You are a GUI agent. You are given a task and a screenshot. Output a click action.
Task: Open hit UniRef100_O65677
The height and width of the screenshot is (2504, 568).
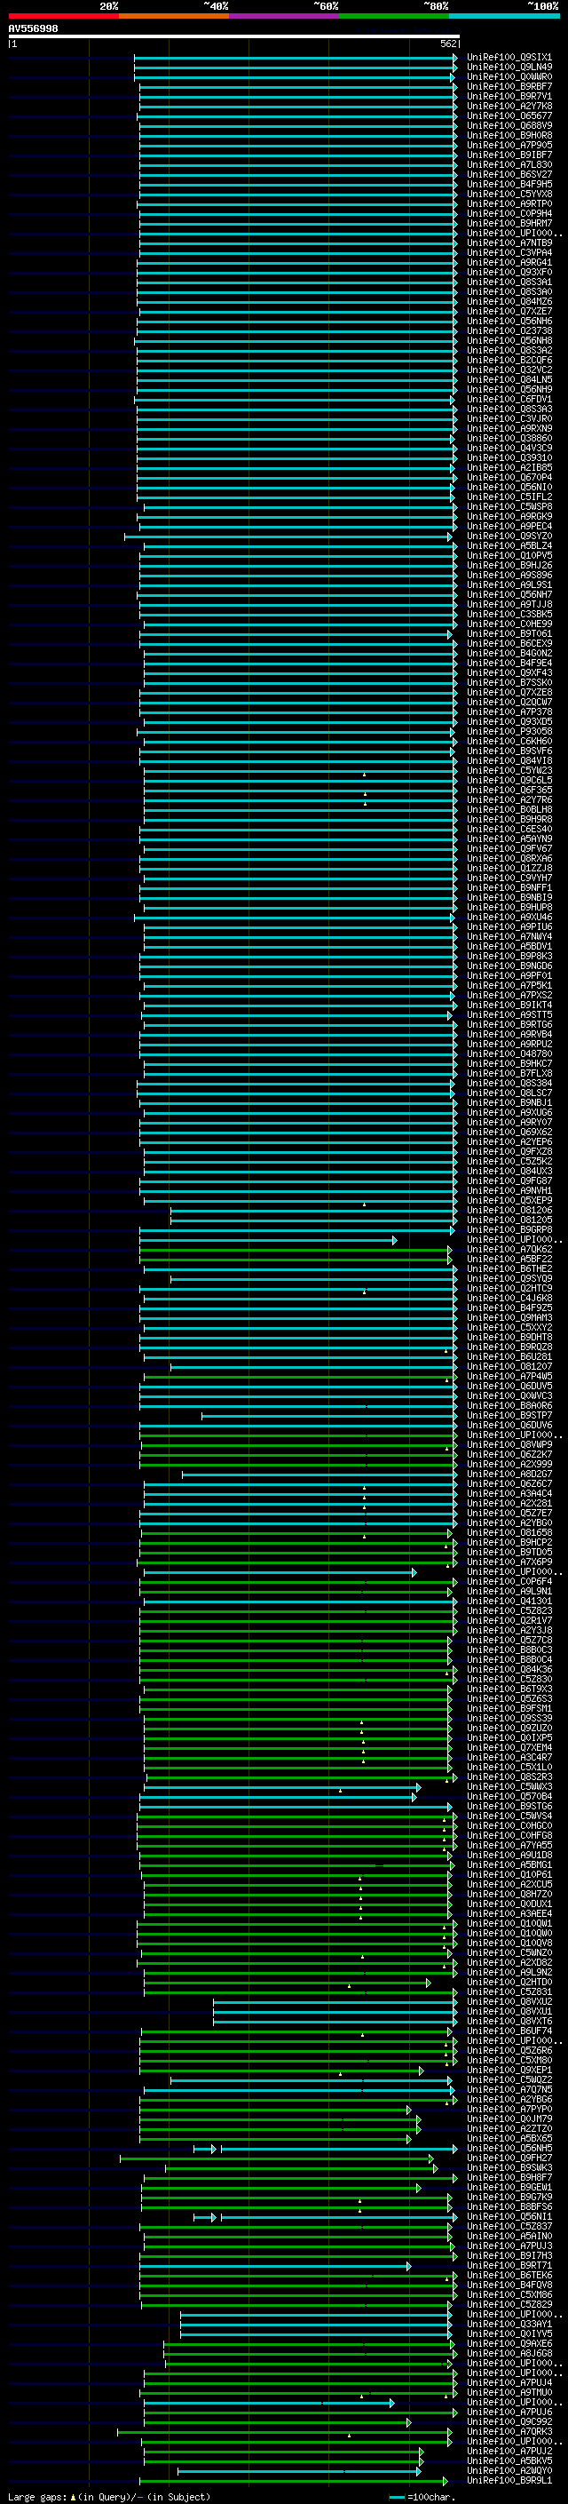509,115
